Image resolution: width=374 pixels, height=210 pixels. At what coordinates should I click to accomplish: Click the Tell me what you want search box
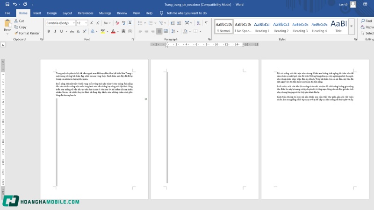[x=186, y=13]
